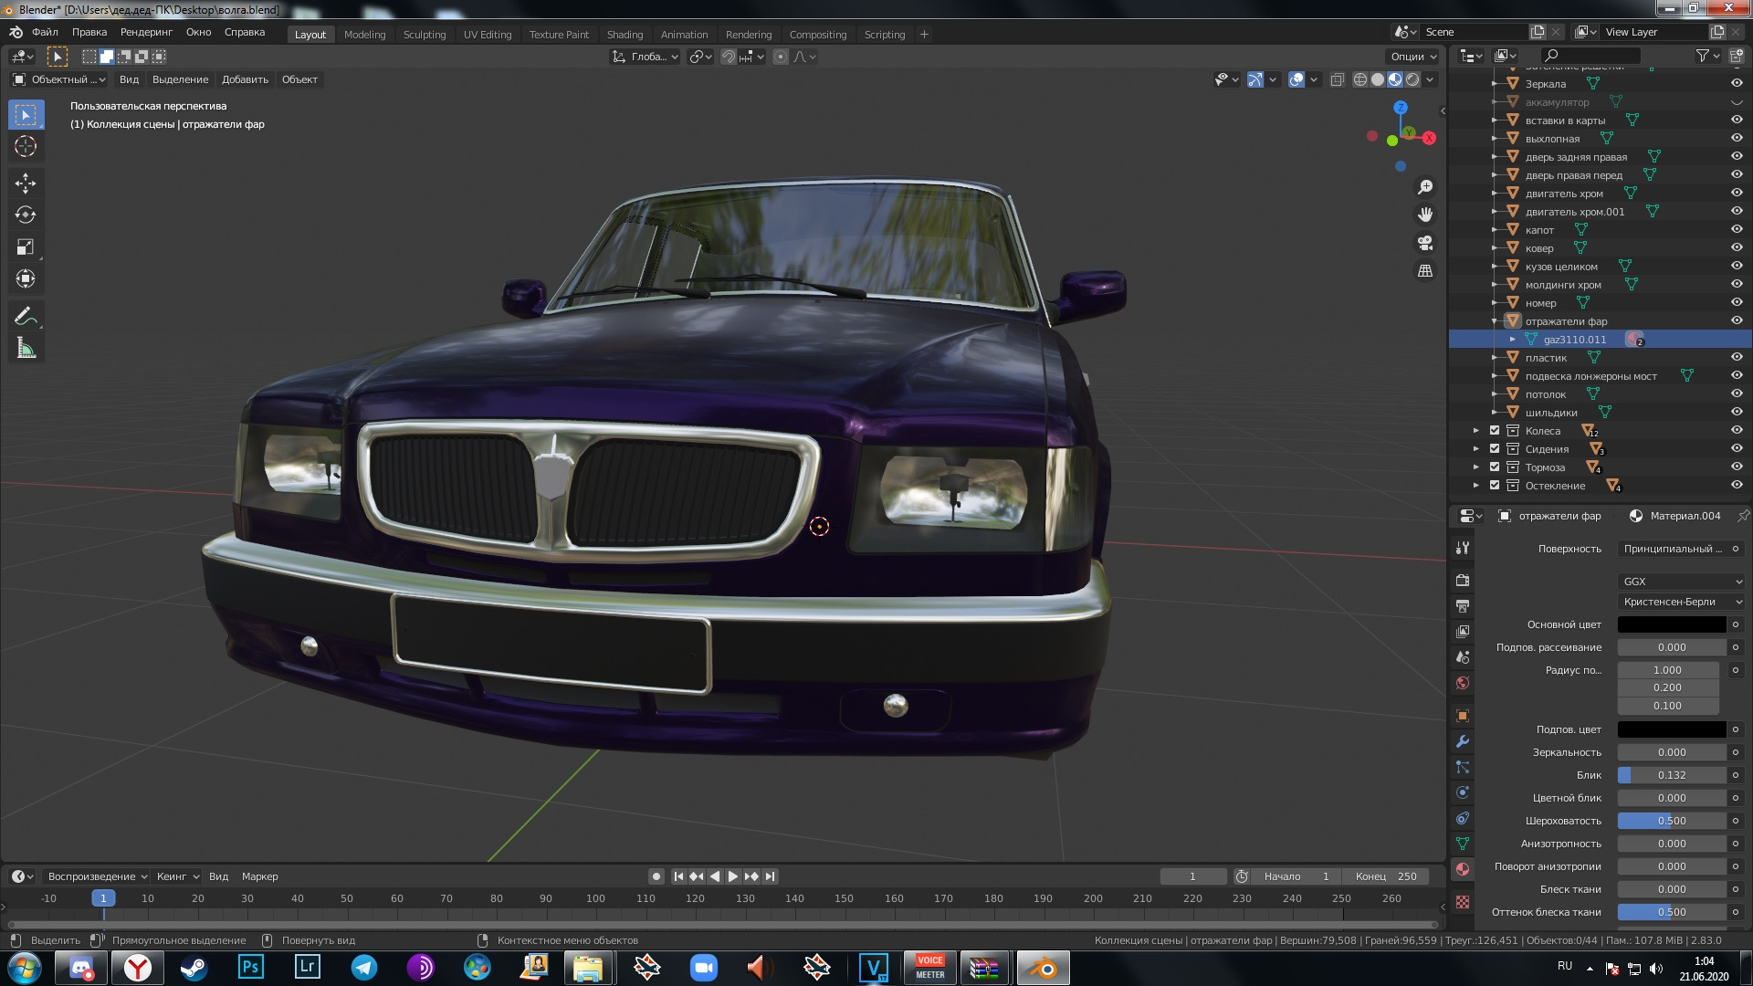Open Active Tool settings tab icon
Screen dimensions: 1753x986
click(x=1463, y=548)
